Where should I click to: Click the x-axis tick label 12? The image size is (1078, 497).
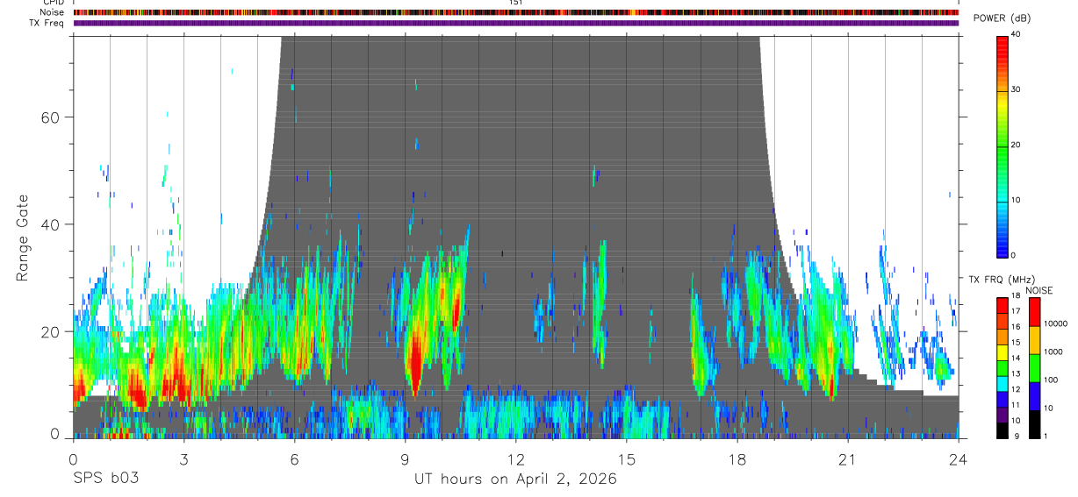click(x=515, y=459)
